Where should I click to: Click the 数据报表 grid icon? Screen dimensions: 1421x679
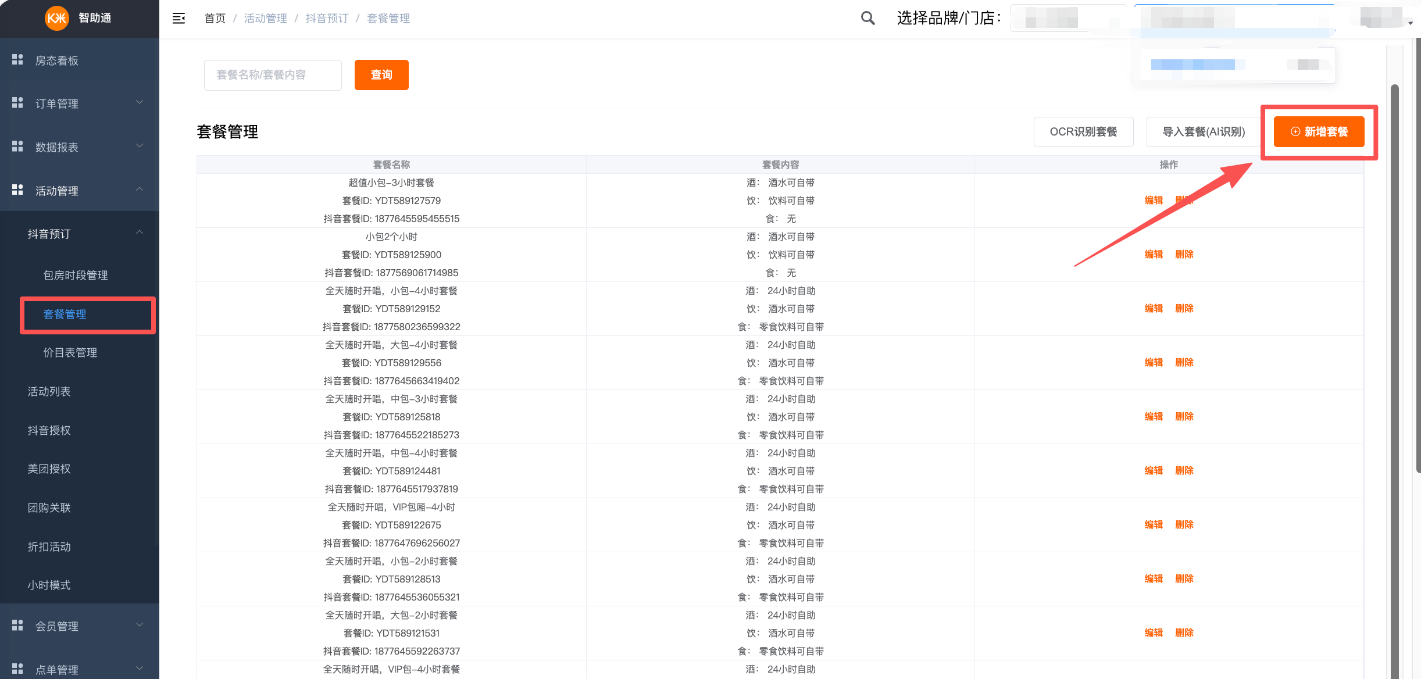pyautogui.click(x=17, y=146)
